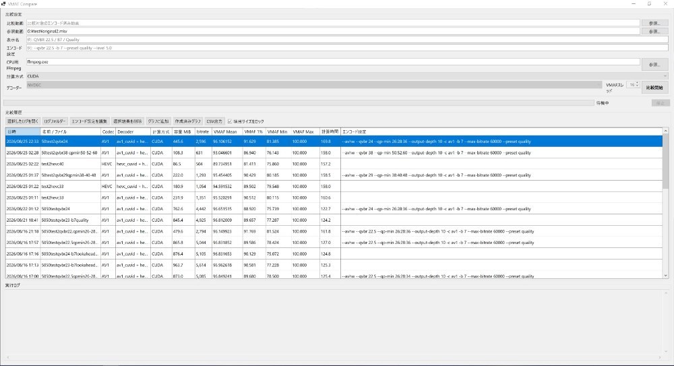Export with the CSV出力 button
The height and width of the screenshot is (366, 674).
(214, 121)
